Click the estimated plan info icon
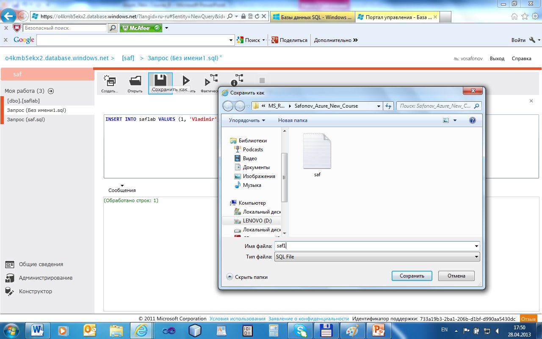 pyautogui.click(x=236, y=81)
